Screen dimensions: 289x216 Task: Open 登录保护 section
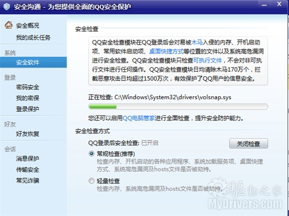pos(28,109)
